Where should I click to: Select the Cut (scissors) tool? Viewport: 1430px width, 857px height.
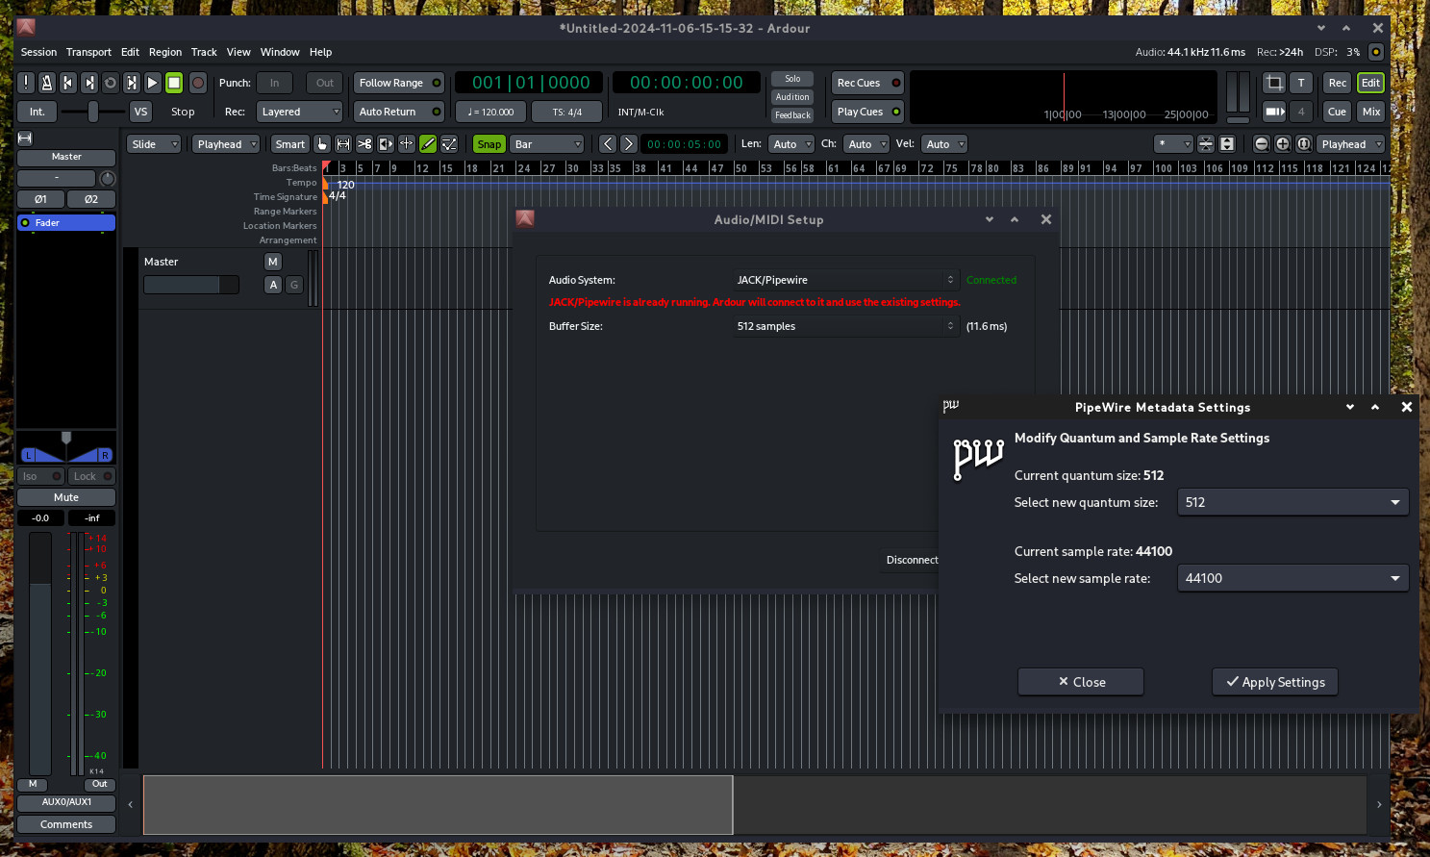[364, 144]
